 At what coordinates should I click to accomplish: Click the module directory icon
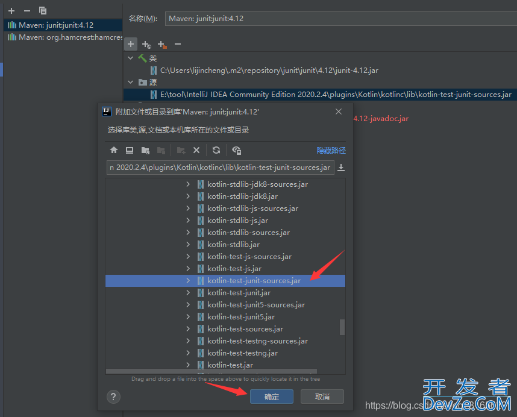click(161, 150)
